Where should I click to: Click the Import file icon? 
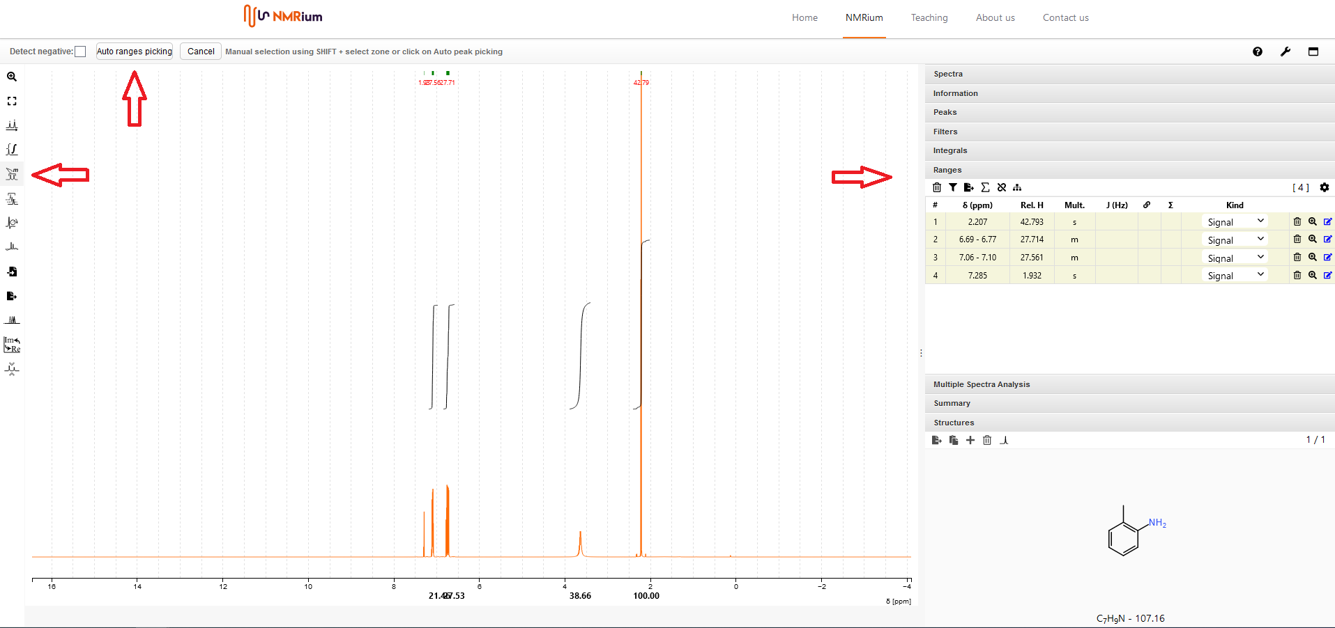pos(12,272)
